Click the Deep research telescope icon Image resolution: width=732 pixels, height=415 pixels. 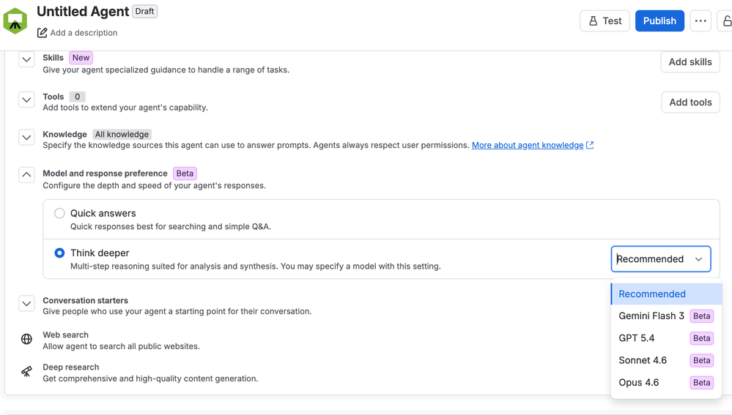26,371
